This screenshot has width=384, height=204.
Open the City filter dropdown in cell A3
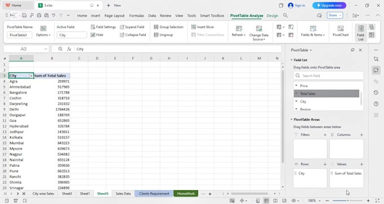click(31, 76)
